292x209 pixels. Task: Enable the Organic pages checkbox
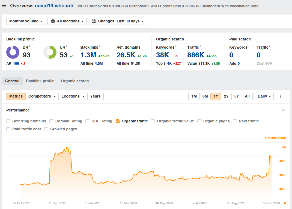coord(199,121)
